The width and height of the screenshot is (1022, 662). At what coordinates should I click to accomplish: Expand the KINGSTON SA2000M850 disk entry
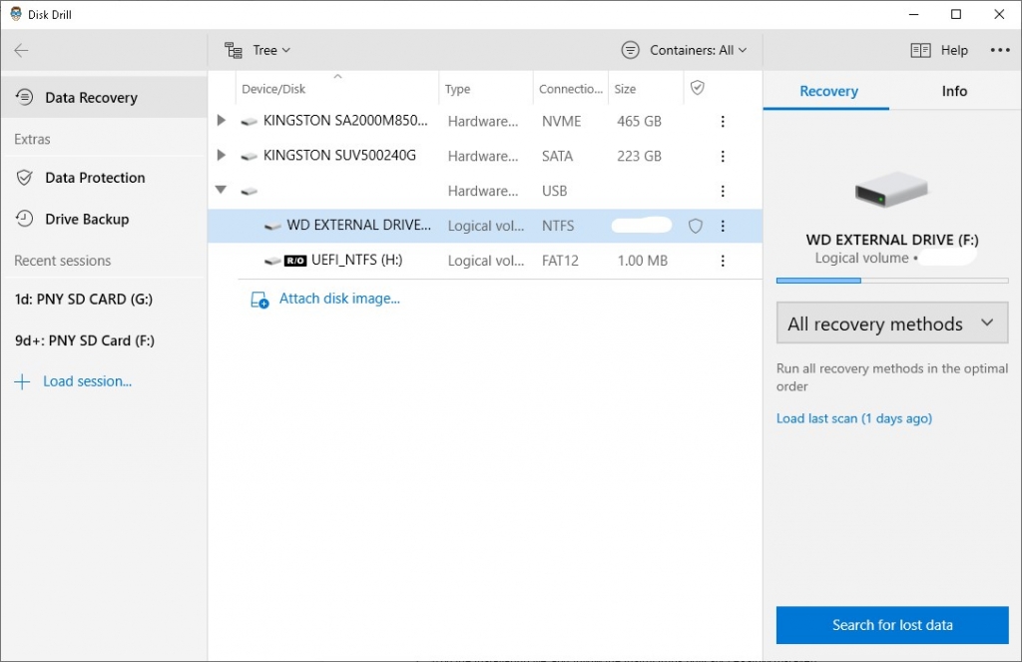tap(222, 121)
